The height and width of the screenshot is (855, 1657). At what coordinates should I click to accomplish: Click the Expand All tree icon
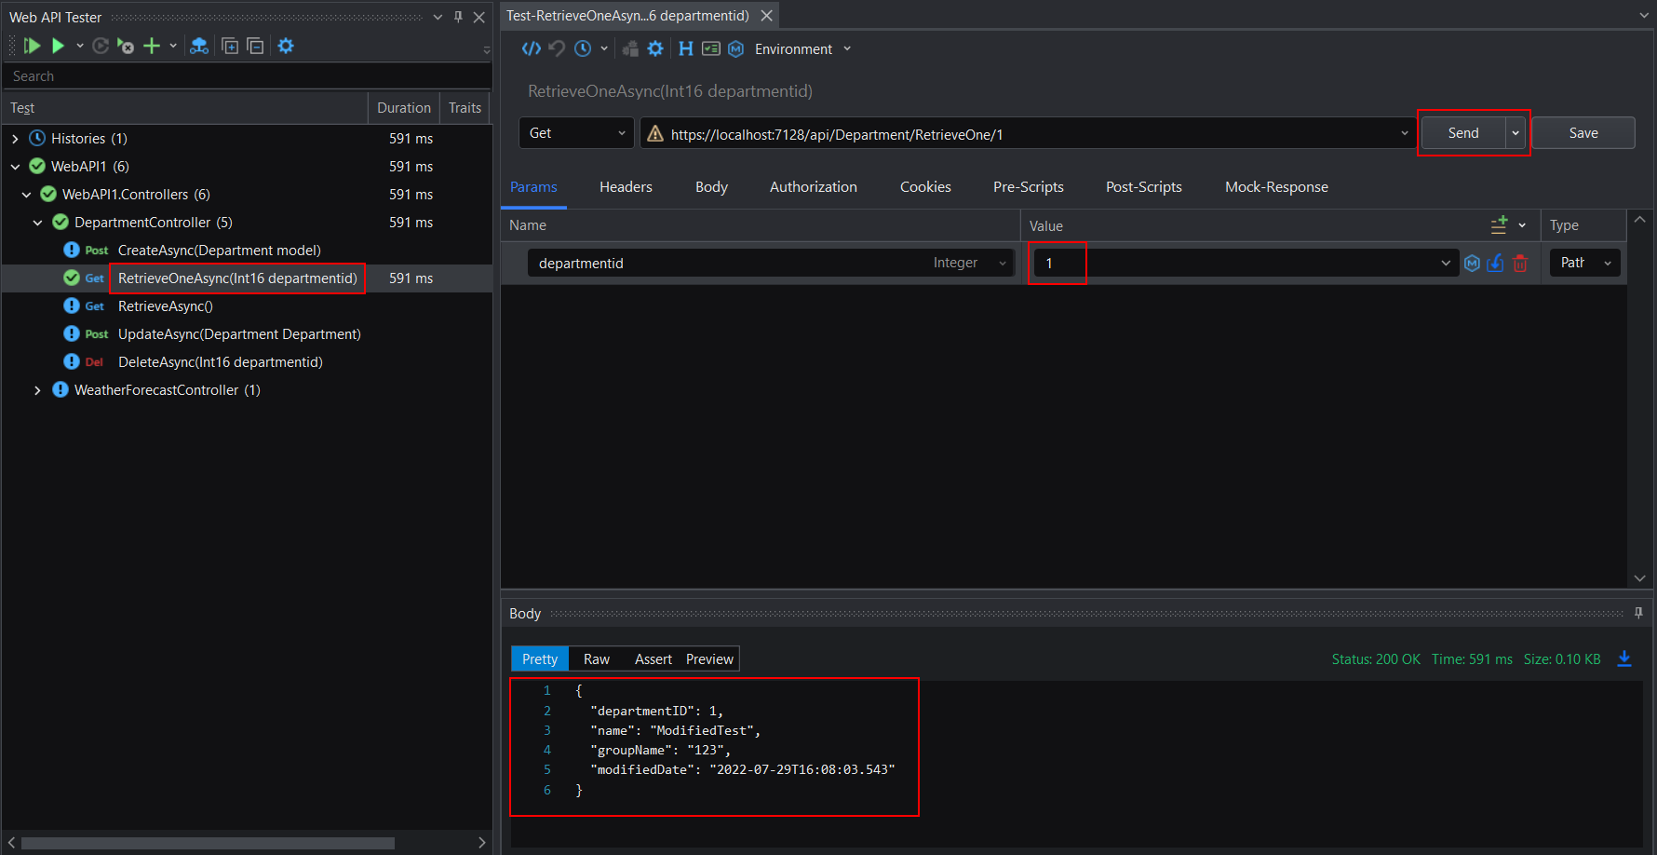230,46
